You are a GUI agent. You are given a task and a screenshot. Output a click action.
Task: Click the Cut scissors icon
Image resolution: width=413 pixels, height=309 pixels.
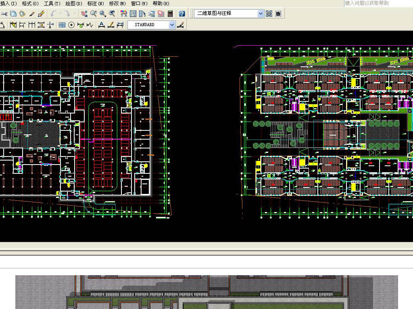tap(4, 14)
